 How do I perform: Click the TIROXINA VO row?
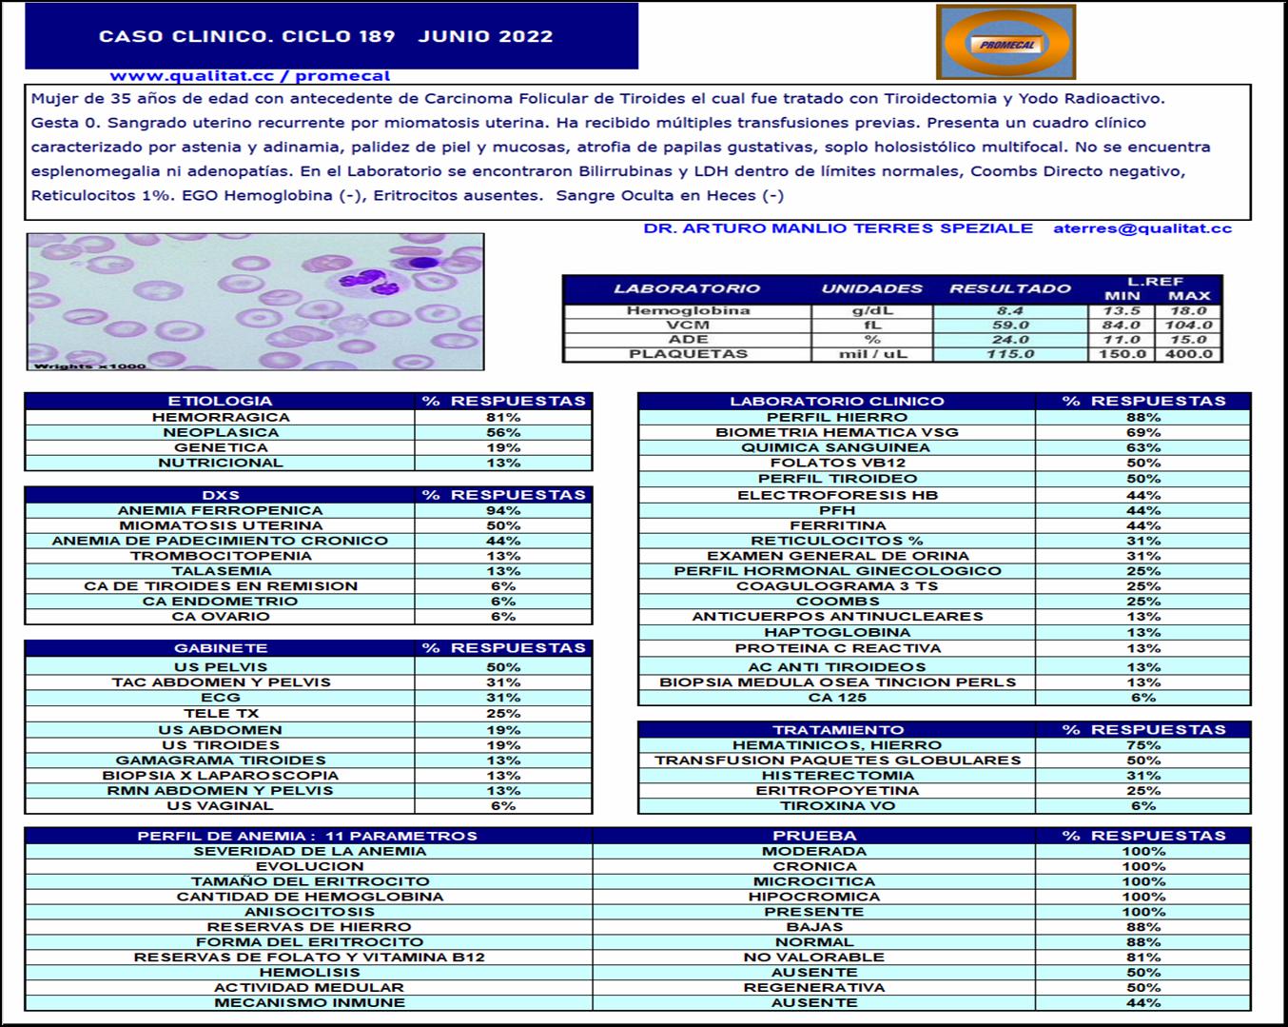tap(945, 806)
